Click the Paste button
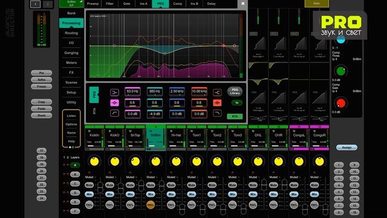Image resolution: width=387 pixels, height=218 pixels. pyautogui.click(x=42, y=108)
